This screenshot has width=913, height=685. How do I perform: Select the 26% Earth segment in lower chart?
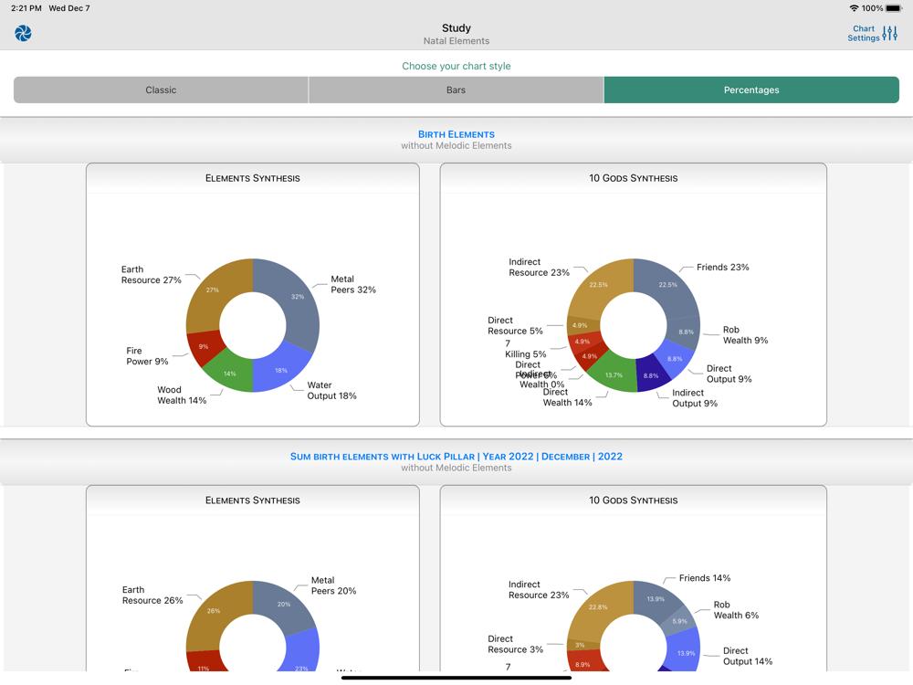213,611
